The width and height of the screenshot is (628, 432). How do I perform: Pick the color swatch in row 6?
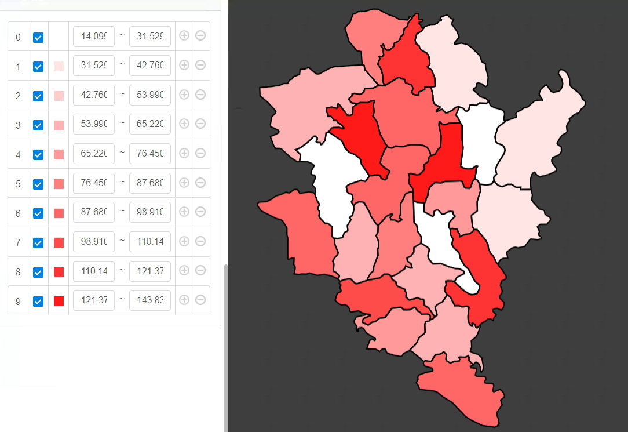pyautogui.click(x=59, y=213)
